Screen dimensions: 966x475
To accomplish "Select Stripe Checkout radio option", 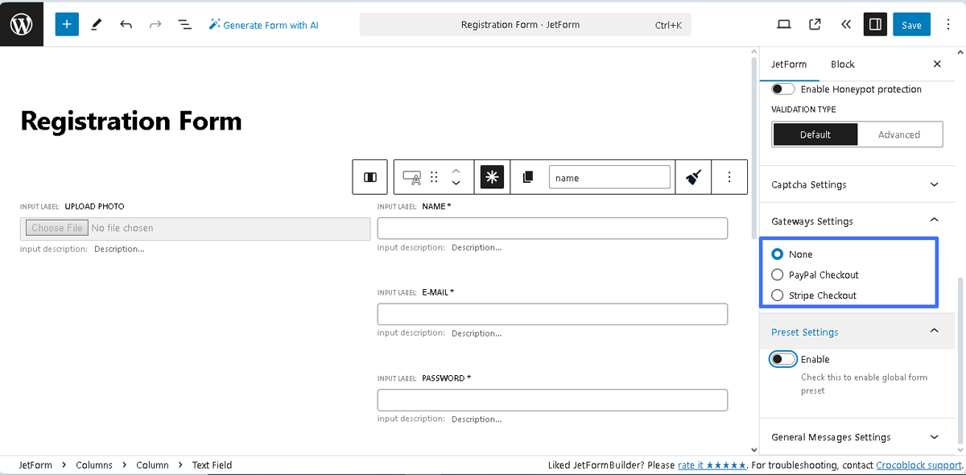I will pyautogui.click(x=777, y=295).
